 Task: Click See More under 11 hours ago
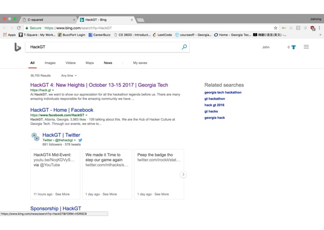(62, 194)
